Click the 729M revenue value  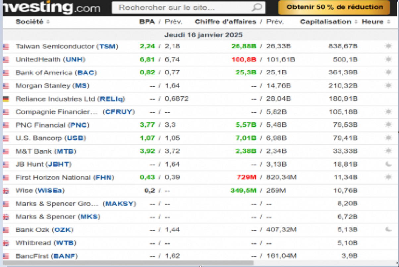pos(247,177)
